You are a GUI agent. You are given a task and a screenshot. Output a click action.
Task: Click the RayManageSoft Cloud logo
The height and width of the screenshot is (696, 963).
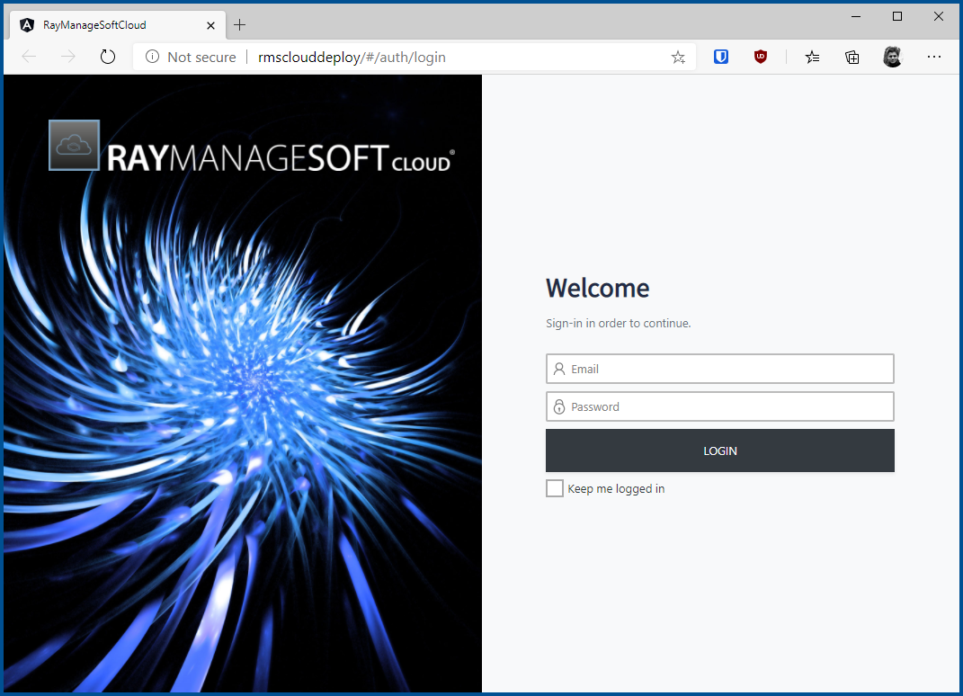[x=250, y=145]
